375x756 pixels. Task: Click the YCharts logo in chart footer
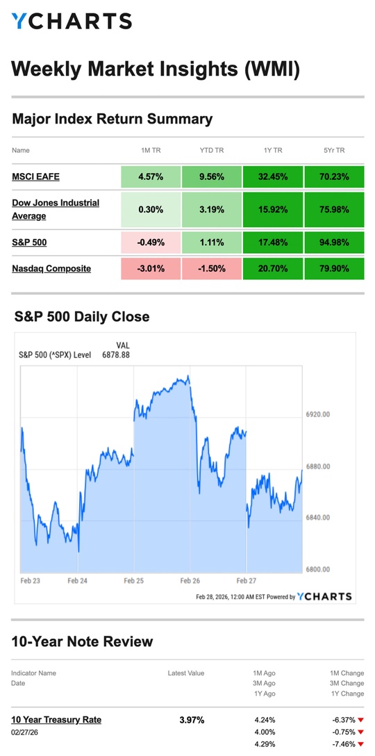click(324, 596)
